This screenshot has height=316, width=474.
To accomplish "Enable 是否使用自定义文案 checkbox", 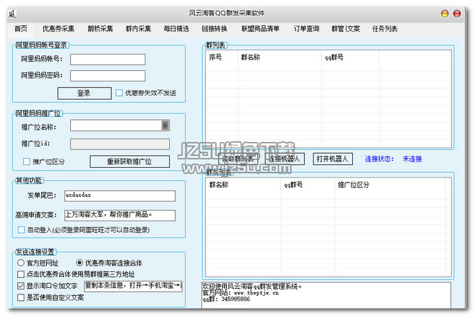I will (x=21, y=297).
